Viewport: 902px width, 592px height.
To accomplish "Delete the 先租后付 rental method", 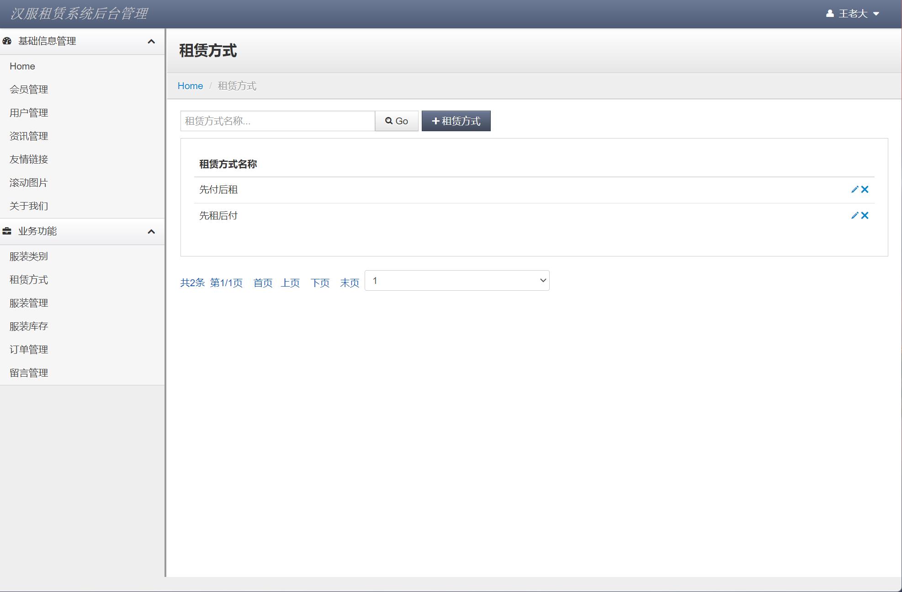I will [865, 215].
